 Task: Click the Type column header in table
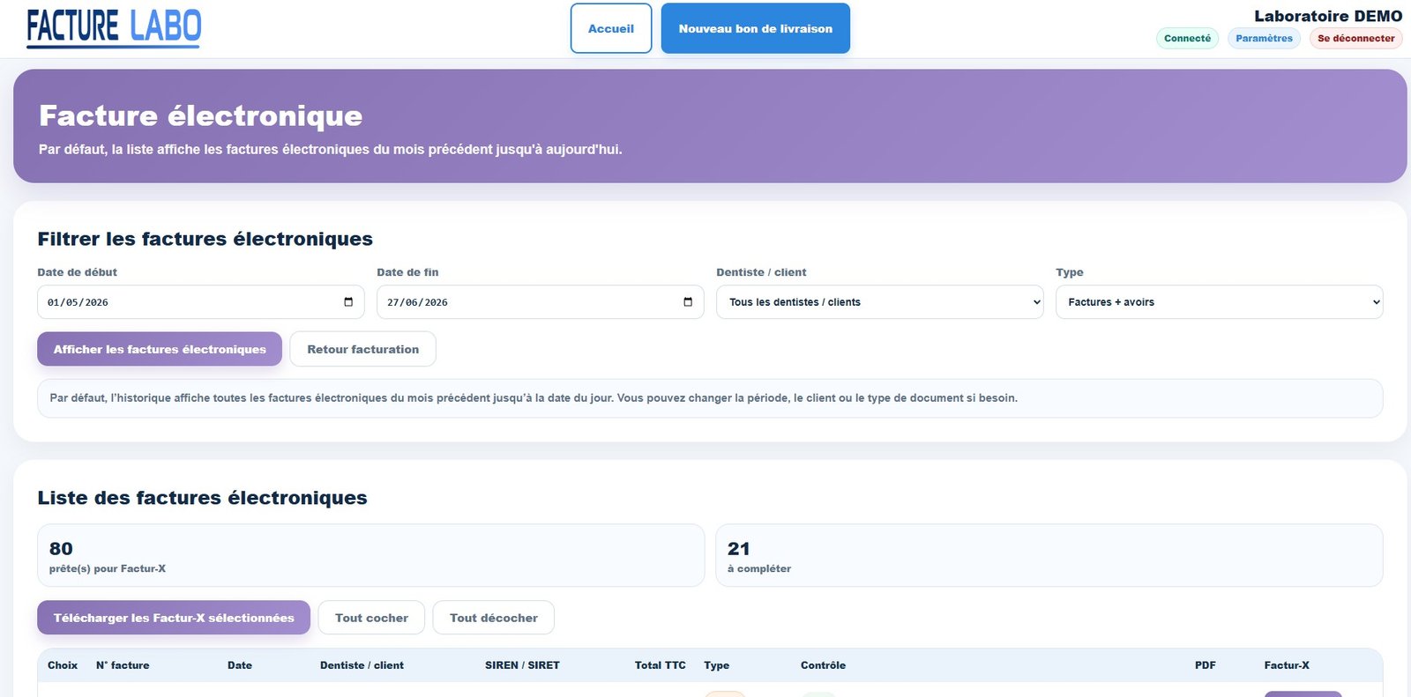[x=717, y=665]
